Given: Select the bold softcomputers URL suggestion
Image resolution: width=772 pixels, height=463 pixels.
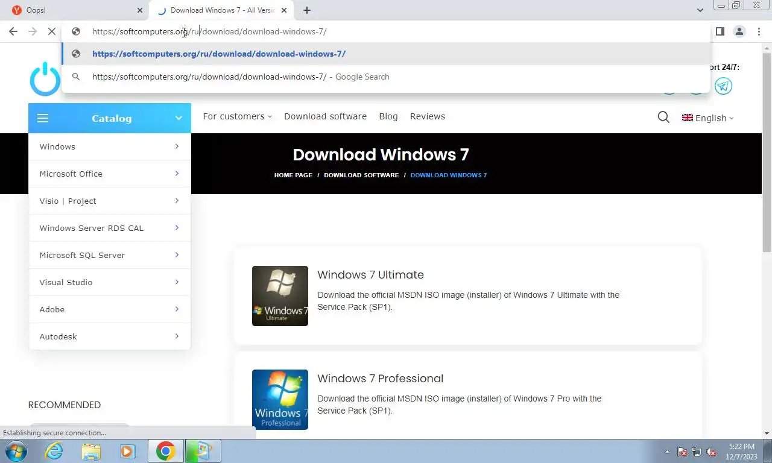Looking at the screenshot, I should click(386, 54).
